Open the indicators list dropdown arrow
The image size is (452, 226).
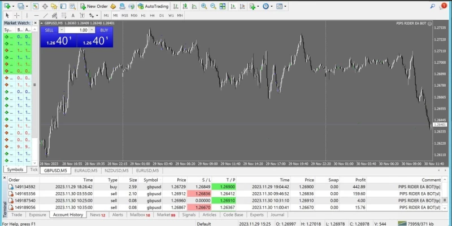point(257,6)
